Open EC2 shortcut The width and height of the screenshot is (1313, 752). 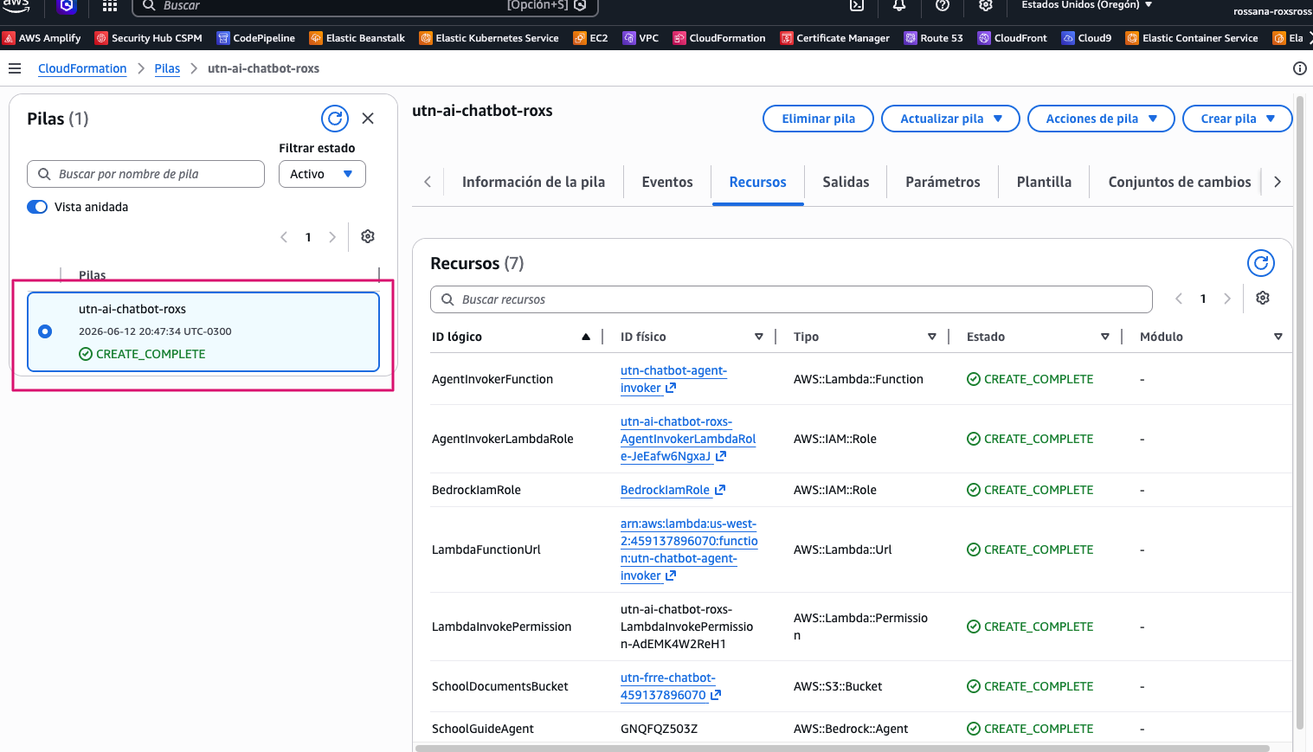(591, 38)
